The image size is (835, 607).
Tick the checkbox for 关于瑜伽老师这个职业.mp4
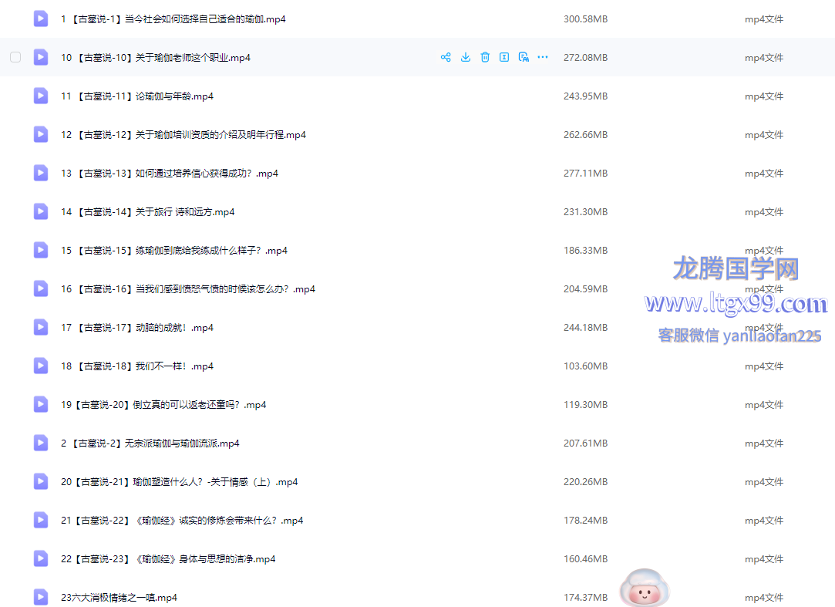15,57
